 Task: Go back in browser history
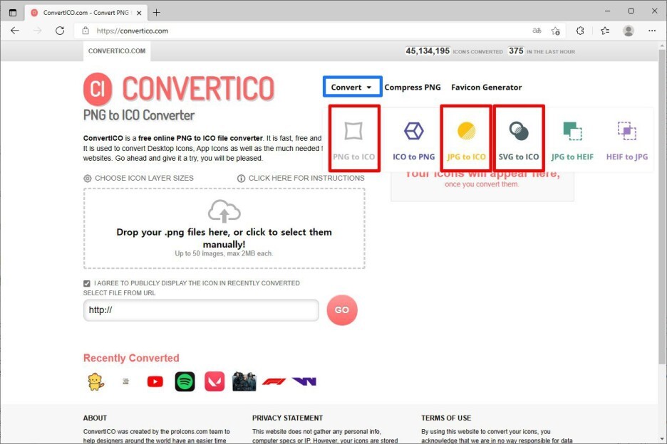coord(15,31)
